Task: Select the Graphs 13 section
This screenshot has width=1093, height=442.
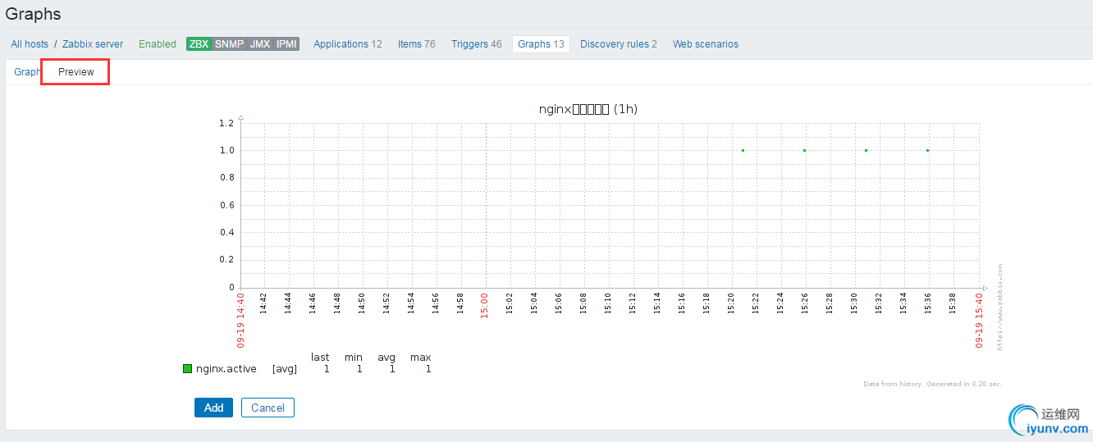Action: click(541, 44)
